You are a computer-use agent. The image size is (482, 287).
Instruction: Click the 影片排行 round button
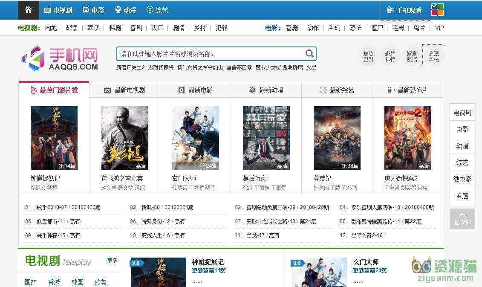tap(390, 56)
